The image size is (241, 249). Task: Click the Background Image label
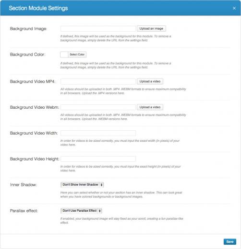coord(28,29)
